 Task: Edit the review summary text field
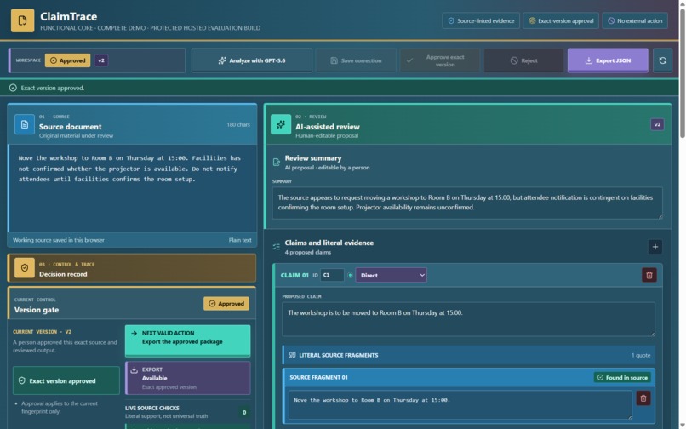pos(467,203)
